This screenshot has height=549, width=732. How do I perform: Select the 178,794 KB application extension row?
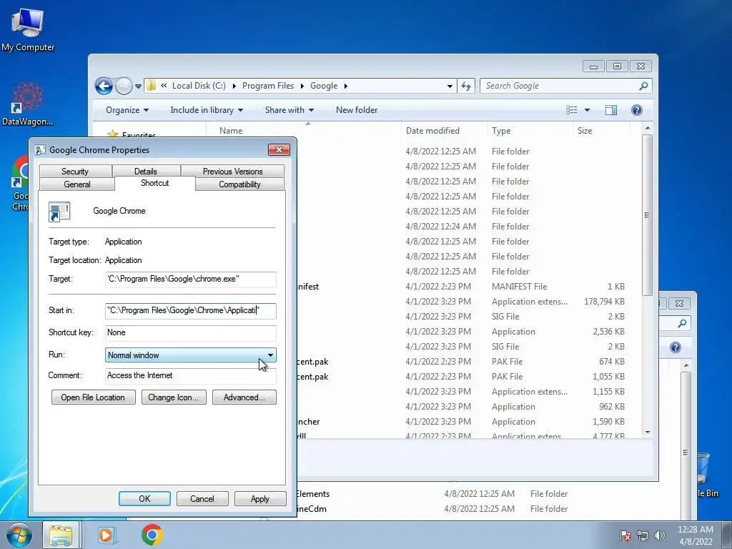click(x=467, y=302)
